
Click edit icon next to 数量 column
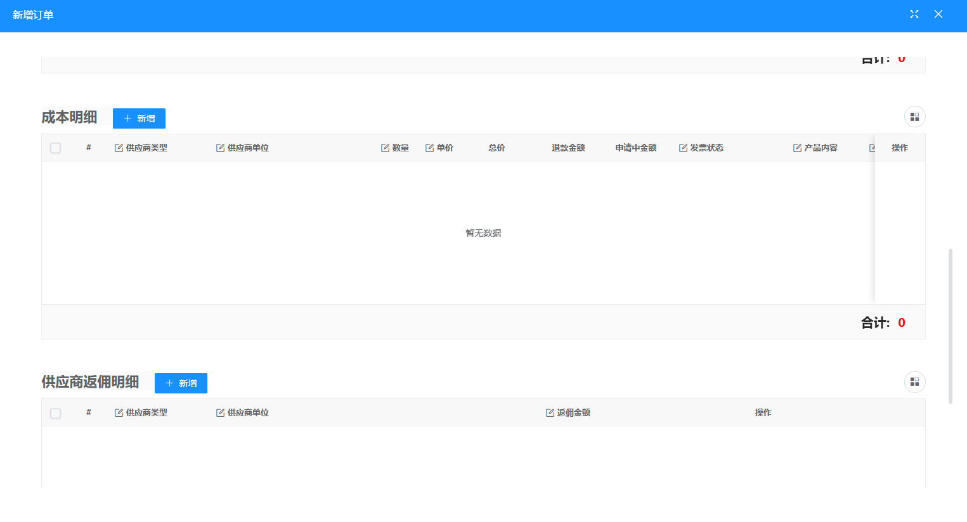click(x=385, y=148)
